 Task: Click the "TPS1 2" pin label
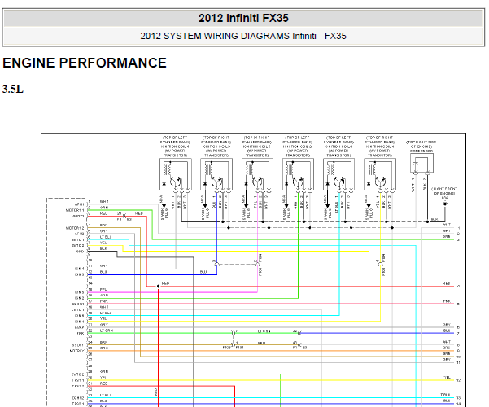click(78, 386)
